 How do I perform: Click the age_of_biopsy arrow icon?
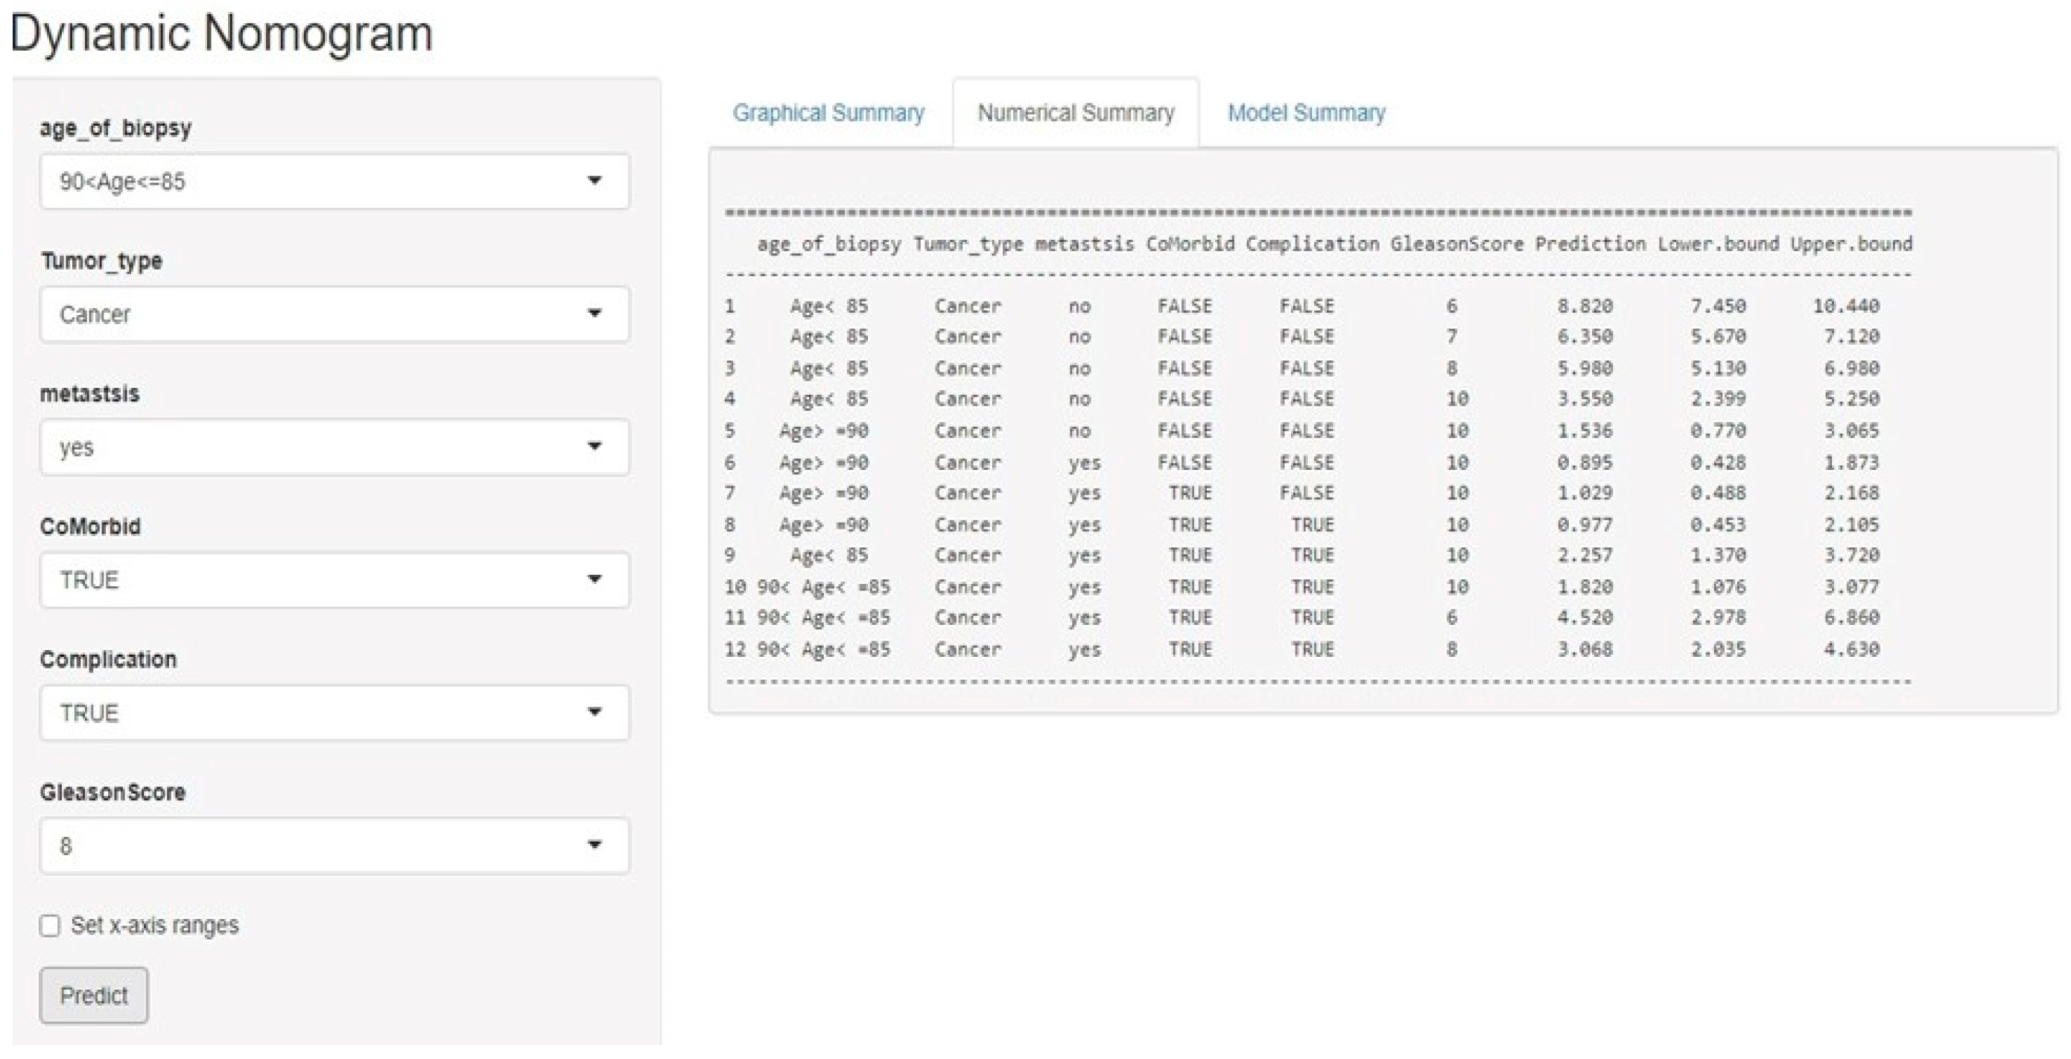(x=594, y=181)
